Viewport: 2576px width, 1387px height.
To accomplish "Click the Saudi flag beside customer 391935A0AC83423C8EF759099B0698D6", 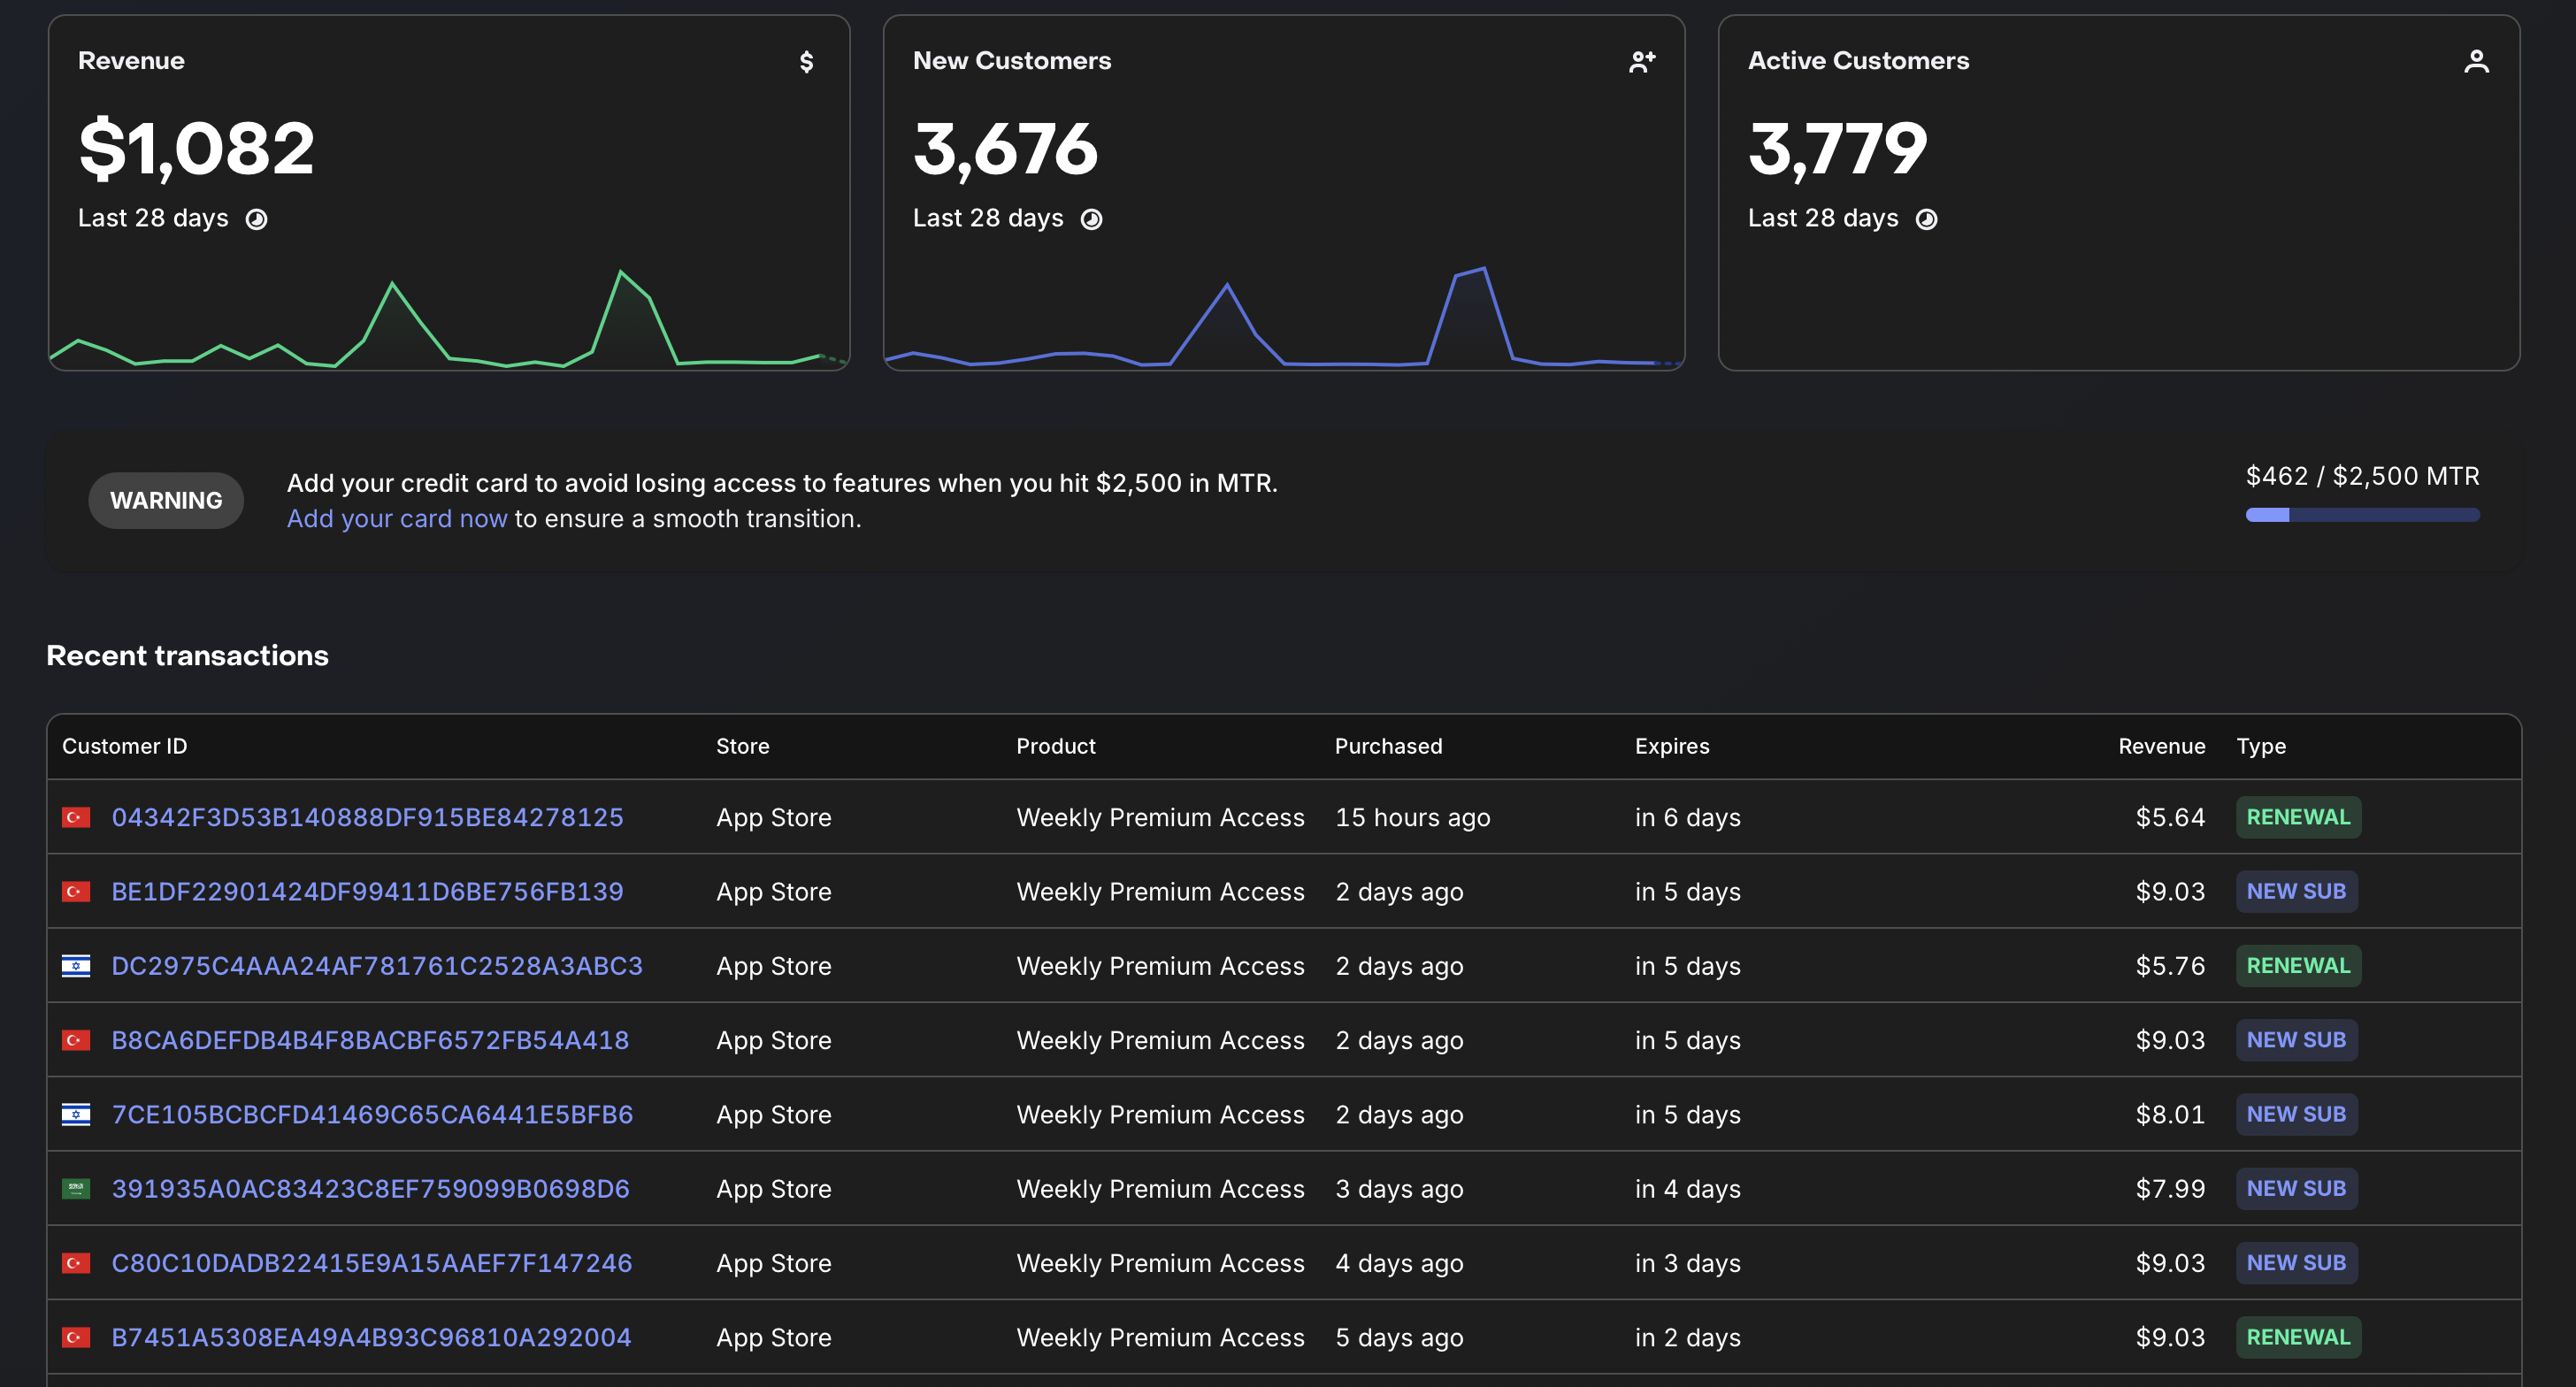I will (76, 1189).
